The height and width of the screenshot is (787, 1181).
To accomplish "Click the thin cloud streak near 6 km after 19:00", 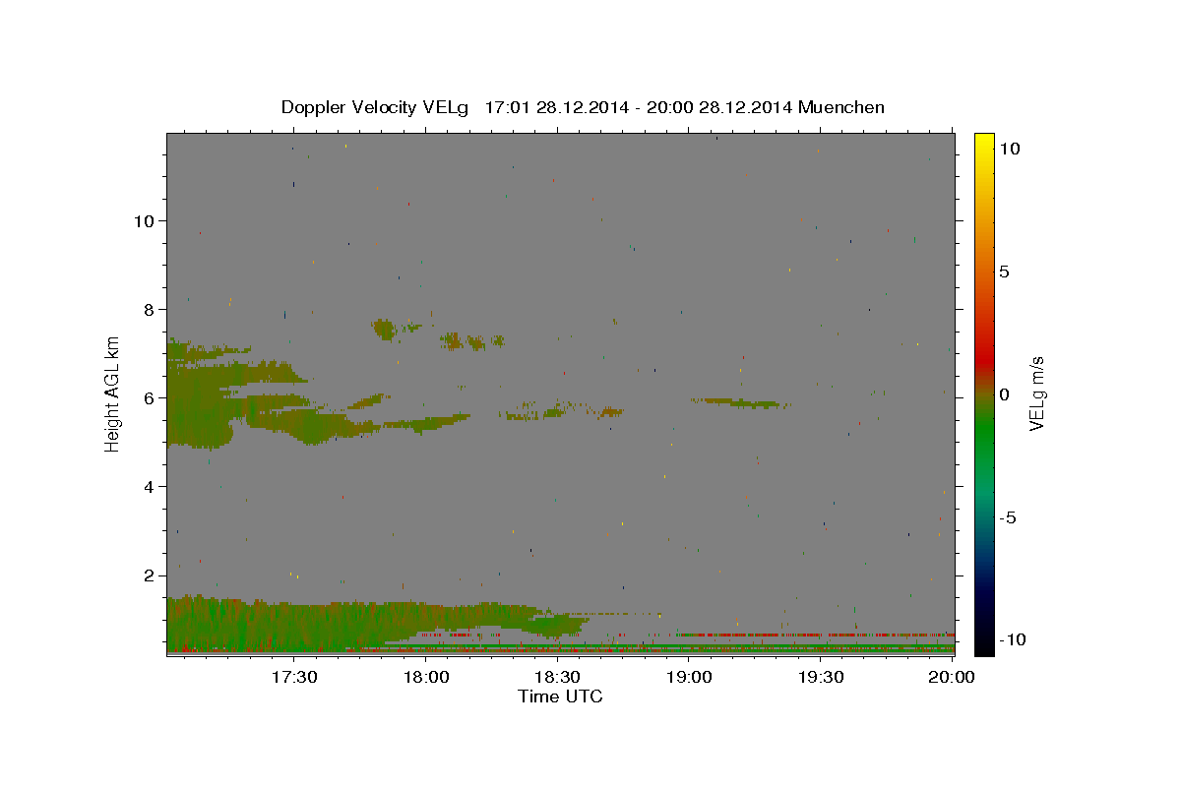I will pyautogui.click(x=738, y=402).
